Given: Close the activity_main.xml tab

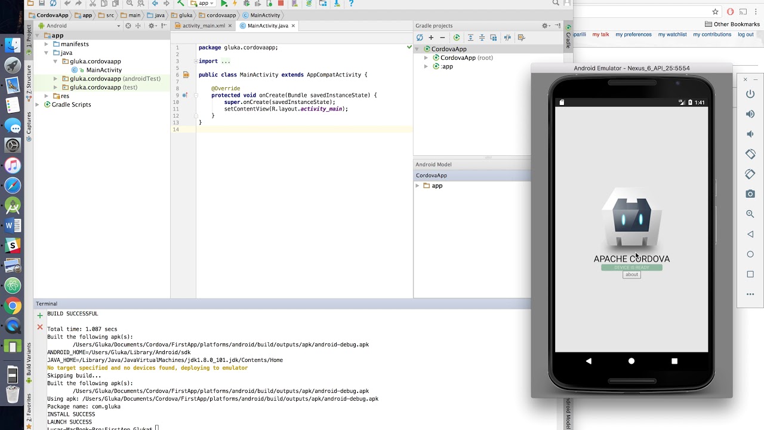Looking at the screenshot, I should [x=230, y=26].
